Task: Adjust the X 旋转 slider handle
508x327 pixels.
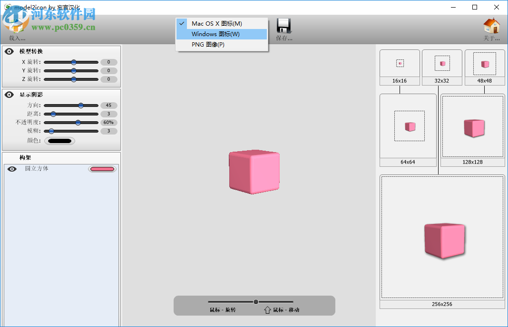Action: tap(74, 62)
